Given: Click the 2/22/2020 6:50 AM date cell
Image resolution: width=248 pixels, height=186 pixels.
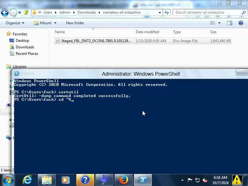Looking at the screenshot, I should tap(151, 41).
